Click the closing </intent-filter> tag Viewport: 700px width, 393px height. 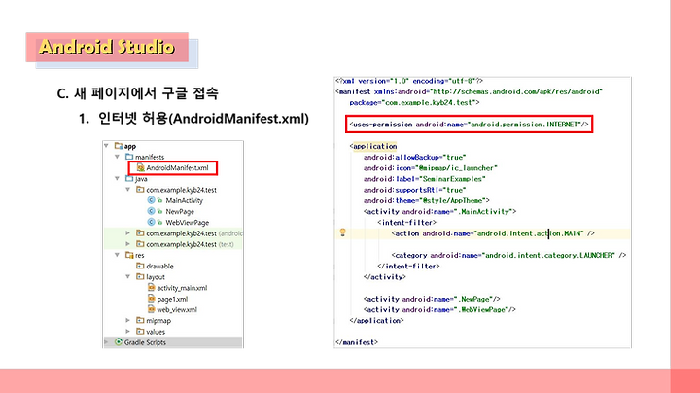click(x=408, y=267)
